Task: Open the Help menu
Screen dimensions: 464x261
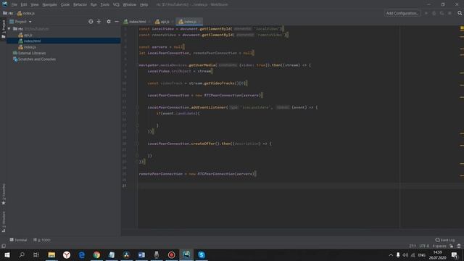Action: coord(144,5)
